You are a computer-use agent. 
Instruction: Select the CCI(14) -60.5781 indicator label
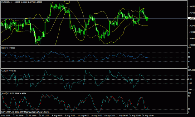pyautogui.click(x=9, y=71)
